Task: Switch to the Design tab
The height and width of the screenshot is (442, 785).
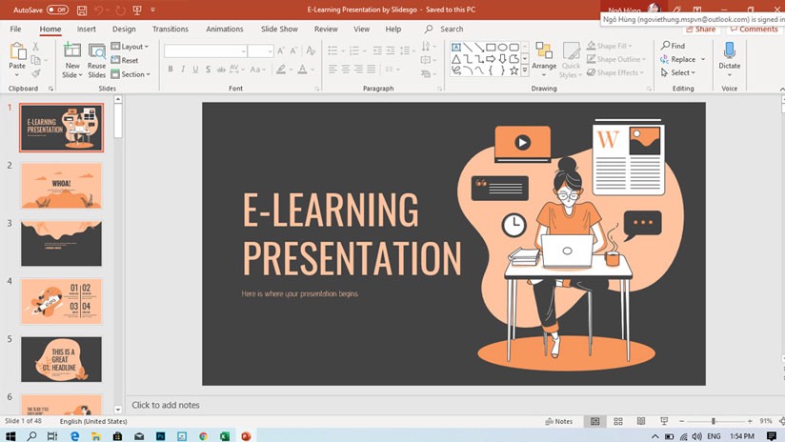Action: pyautogui.click(x=124, y=29)
